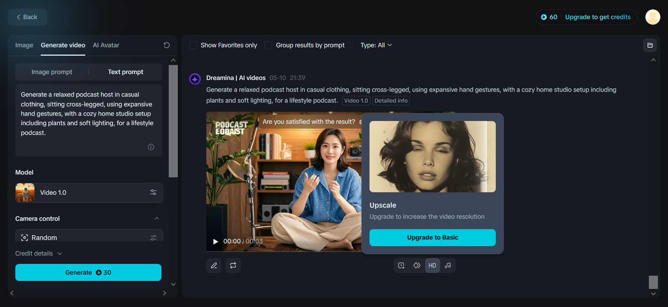The image size is (668, 307).
Task: Open the AI Avatar tab
Action: click(x=106, y=45)
